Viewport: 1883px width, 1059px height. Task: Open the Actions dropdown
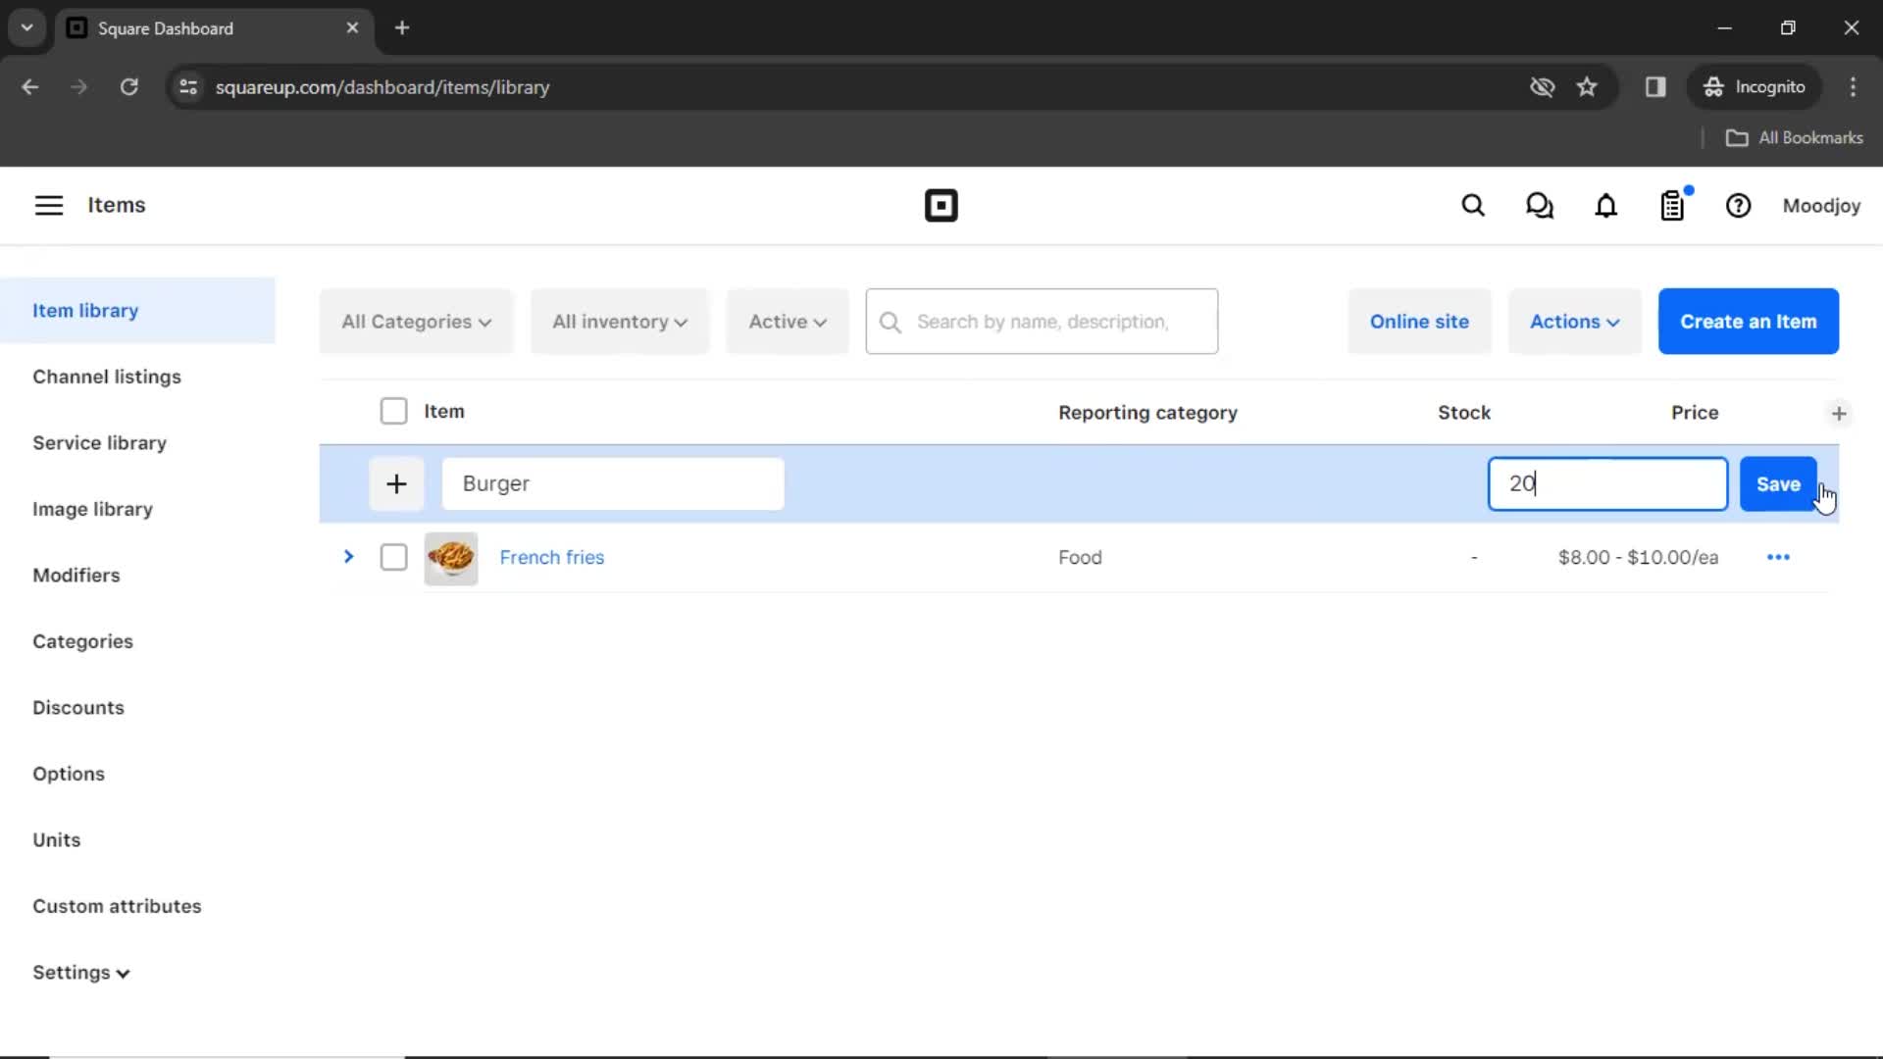[1574, 322]
